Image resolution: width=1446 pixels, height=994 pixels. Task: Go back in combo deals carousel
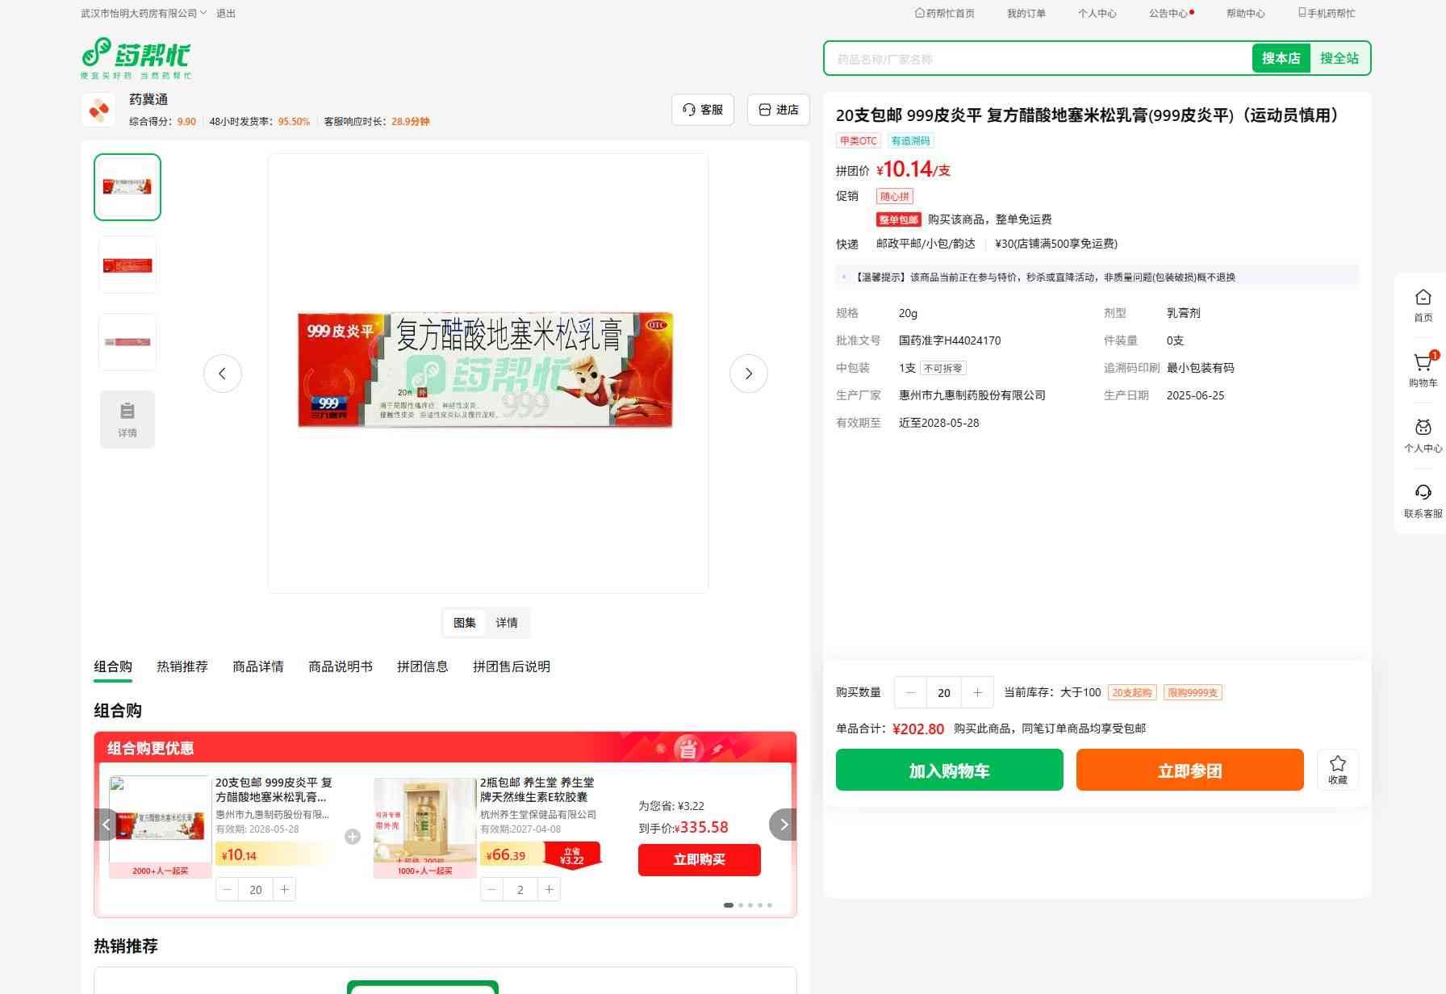[107, 825]
